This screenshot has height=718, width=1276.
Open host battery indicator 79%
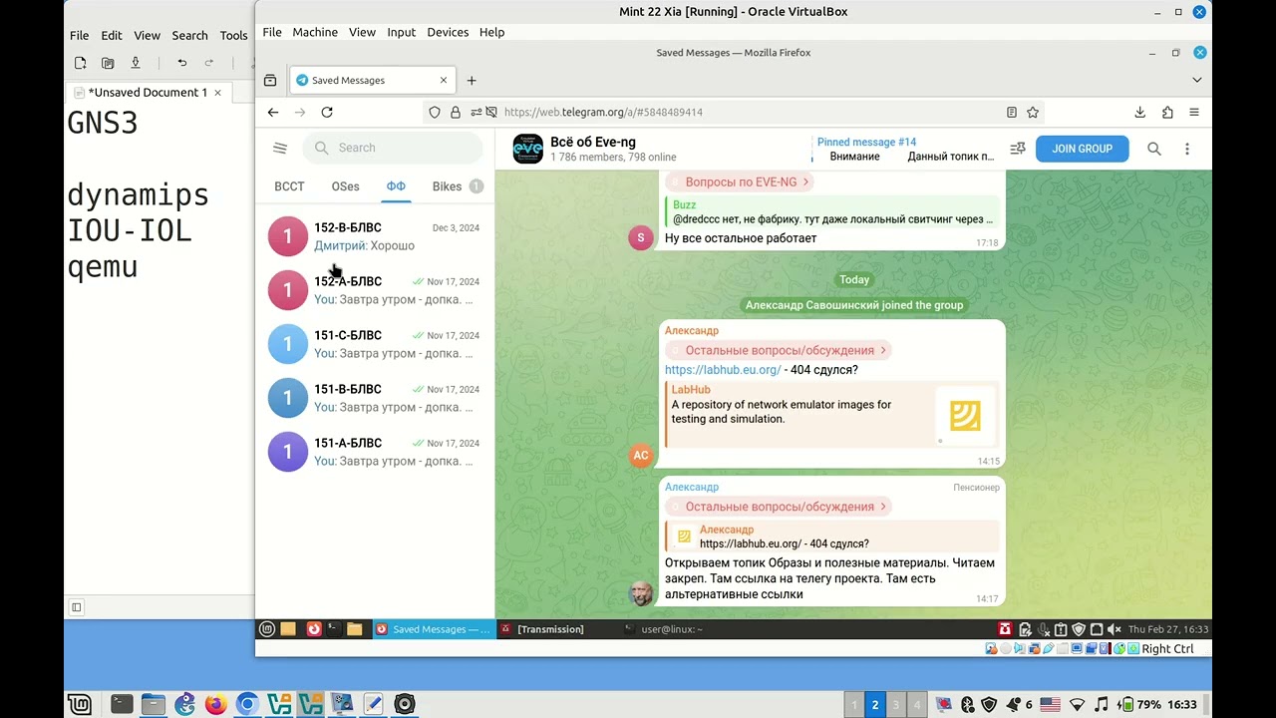(1139, 704)
